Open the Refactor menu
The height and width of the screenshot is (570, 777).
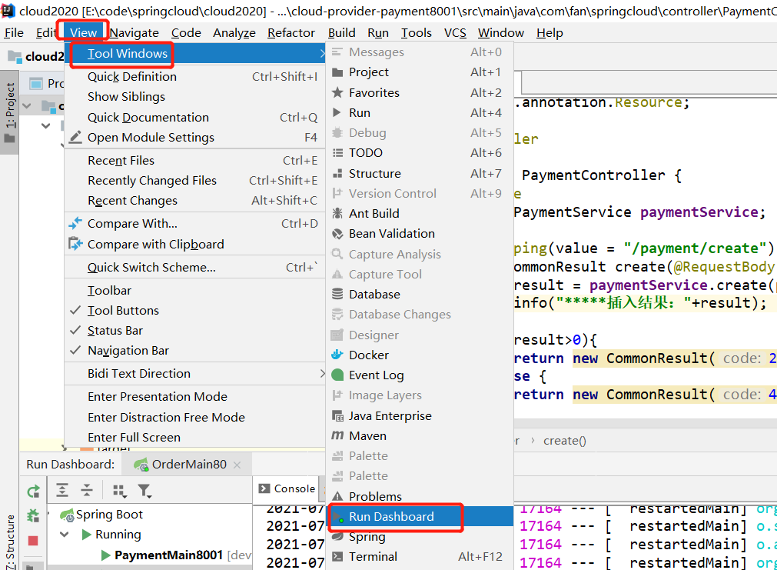point(291,33)
